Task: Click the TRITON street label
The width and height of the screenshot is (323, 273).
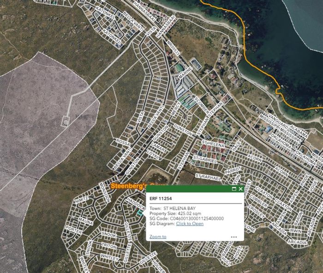Action: pyautogui.click(x=109, y=246)
